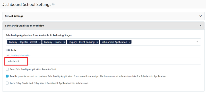Screen dimensions: 206x93
Task: Remove the Enquiry - Register Interest tag
Action: (x=39, y=42)
